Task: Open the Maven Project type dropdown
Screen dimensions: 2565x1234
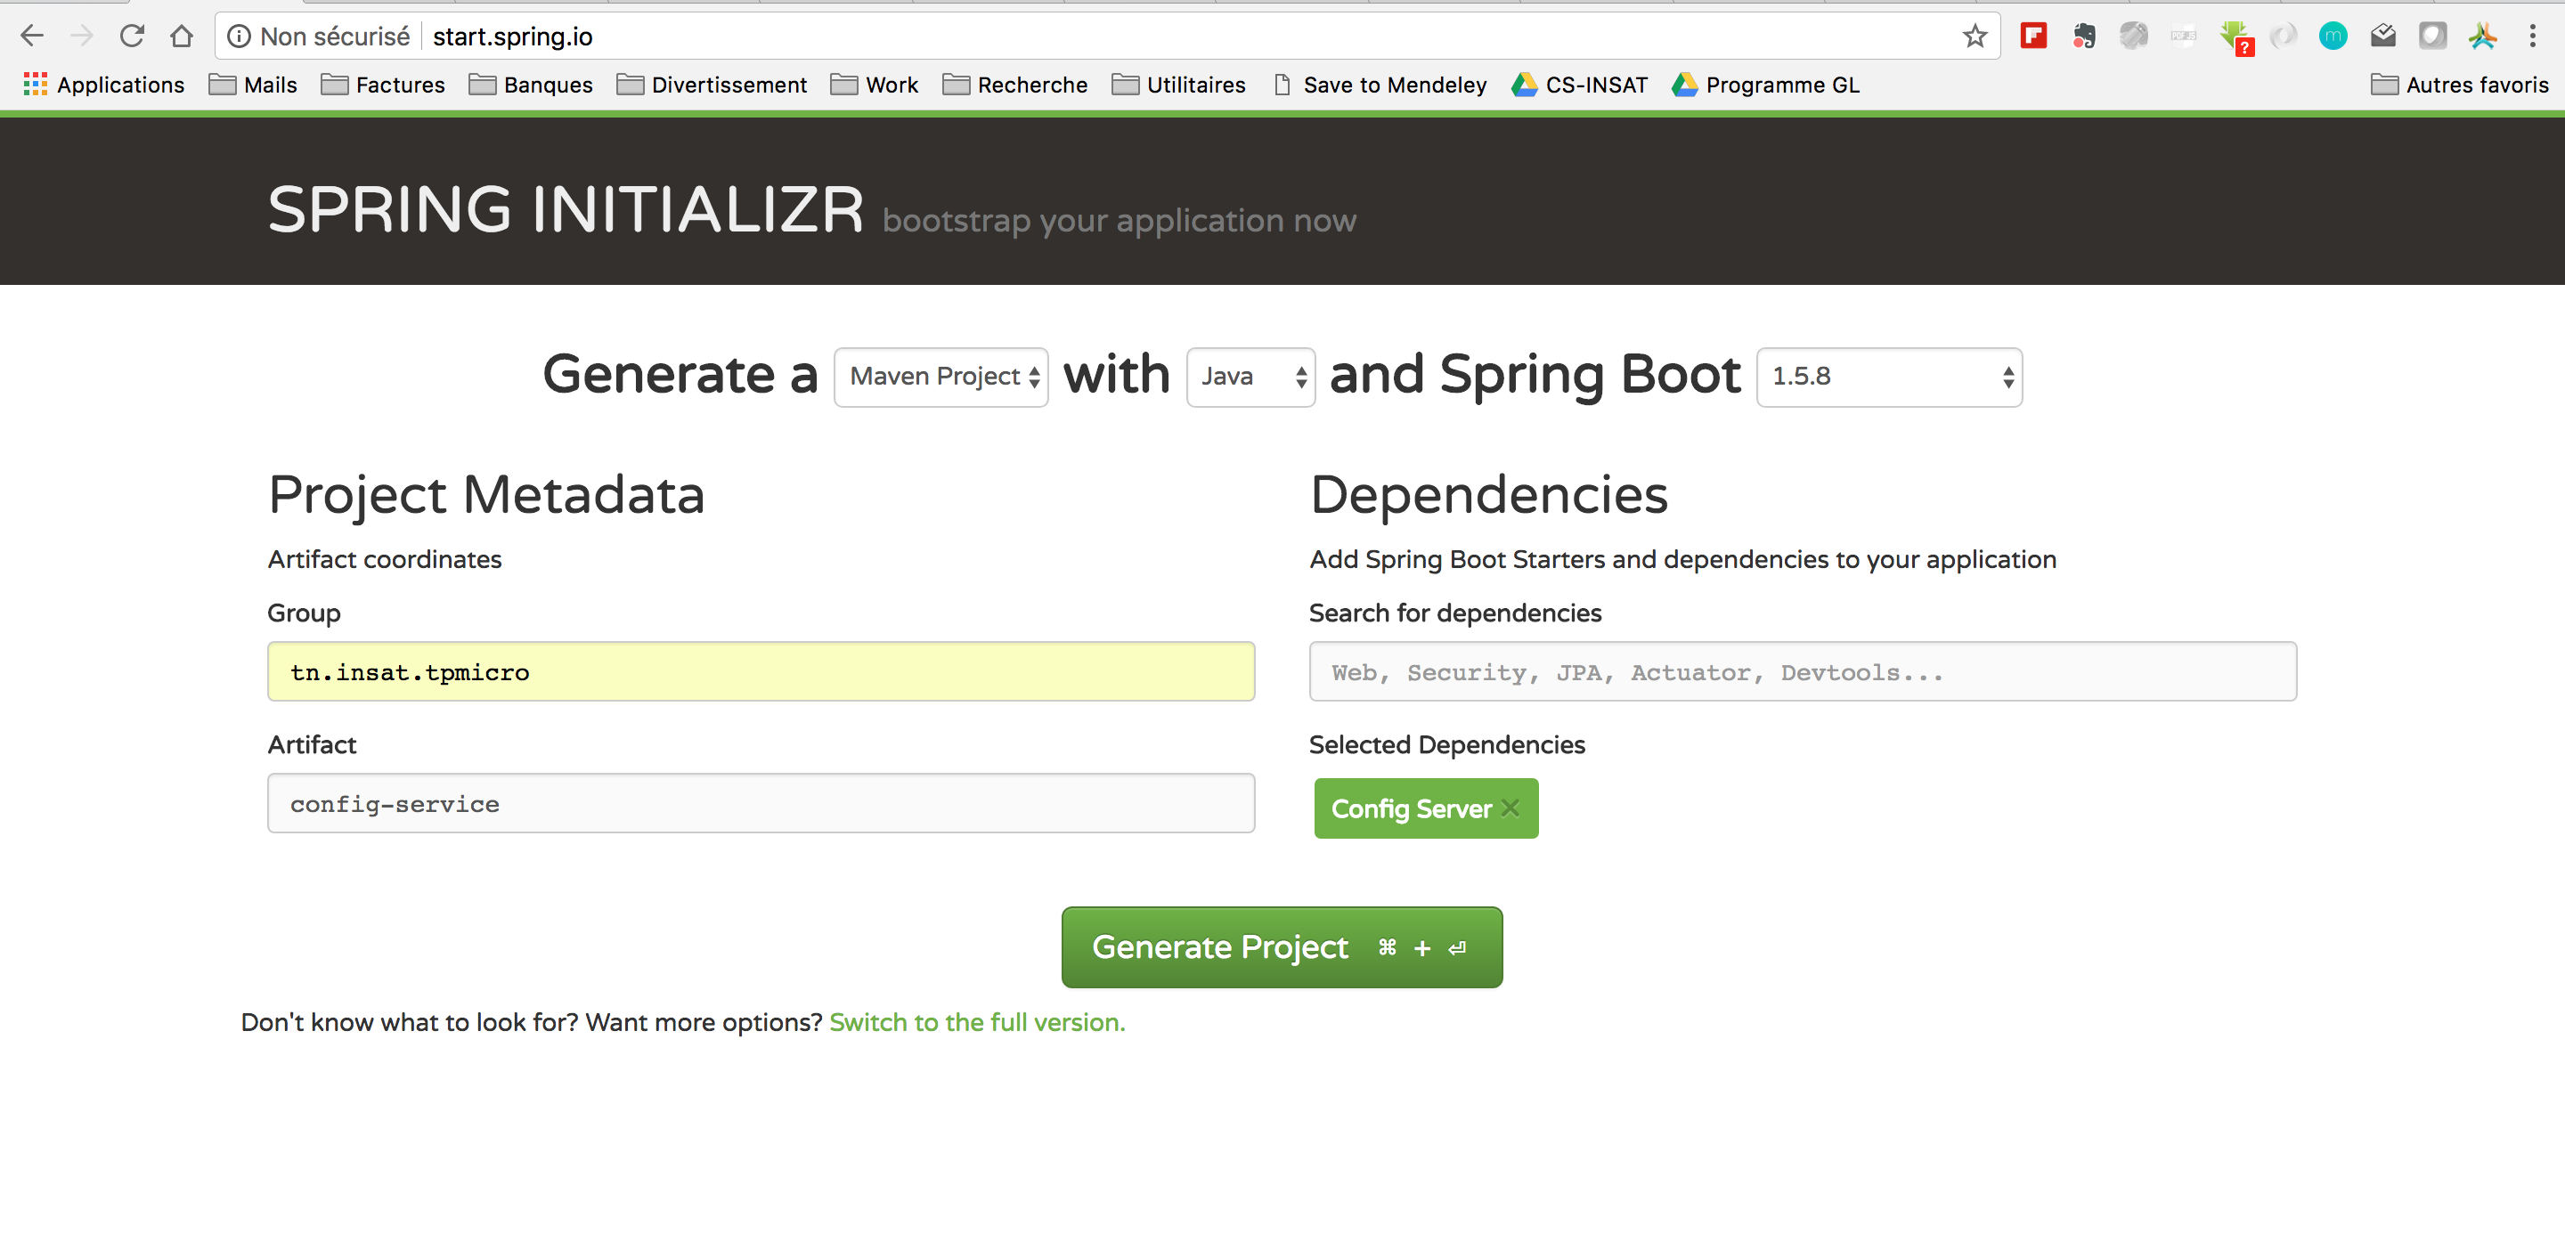Action: pyautogui.click(x=941, y=378)
